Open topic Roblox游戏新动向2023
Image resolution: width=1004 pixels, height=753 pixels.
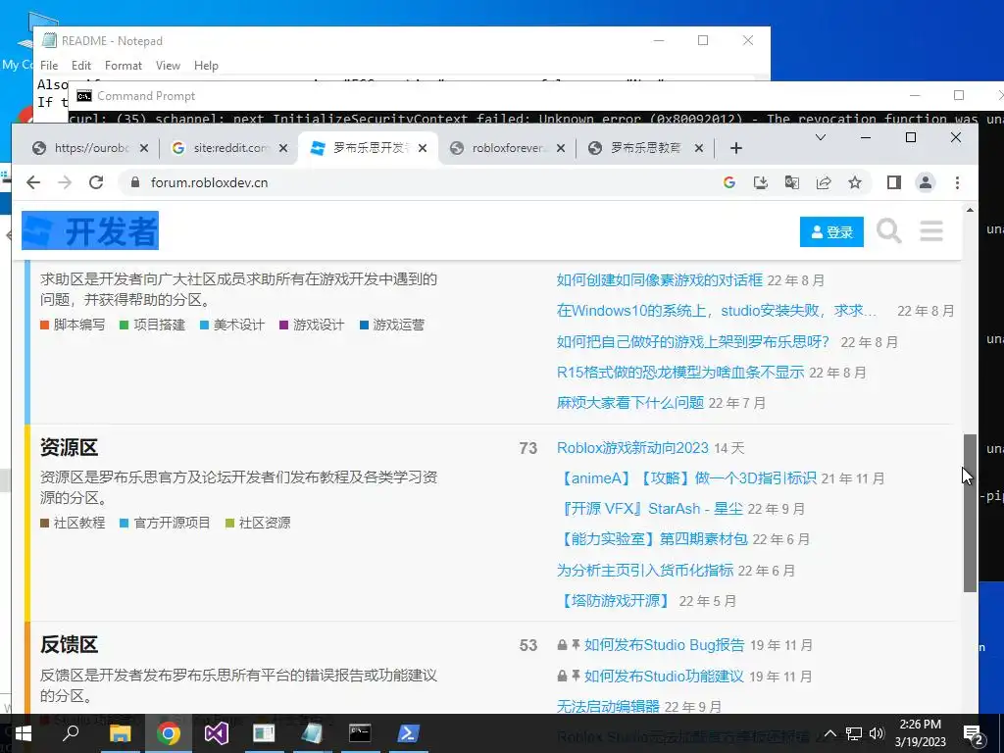pyautogui.click(x=632, y=447)
